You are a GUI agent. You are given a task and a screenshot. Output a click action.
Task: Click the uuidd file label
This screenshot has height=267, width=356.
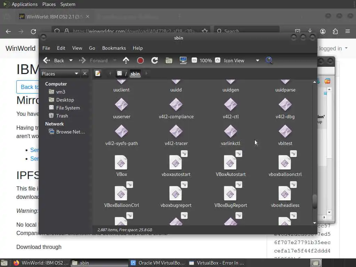point(176,90)
